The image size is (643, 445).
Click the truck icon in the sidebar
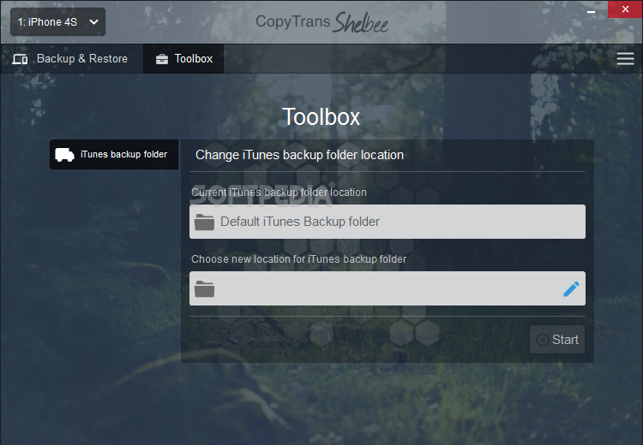(x=64, y=155)
